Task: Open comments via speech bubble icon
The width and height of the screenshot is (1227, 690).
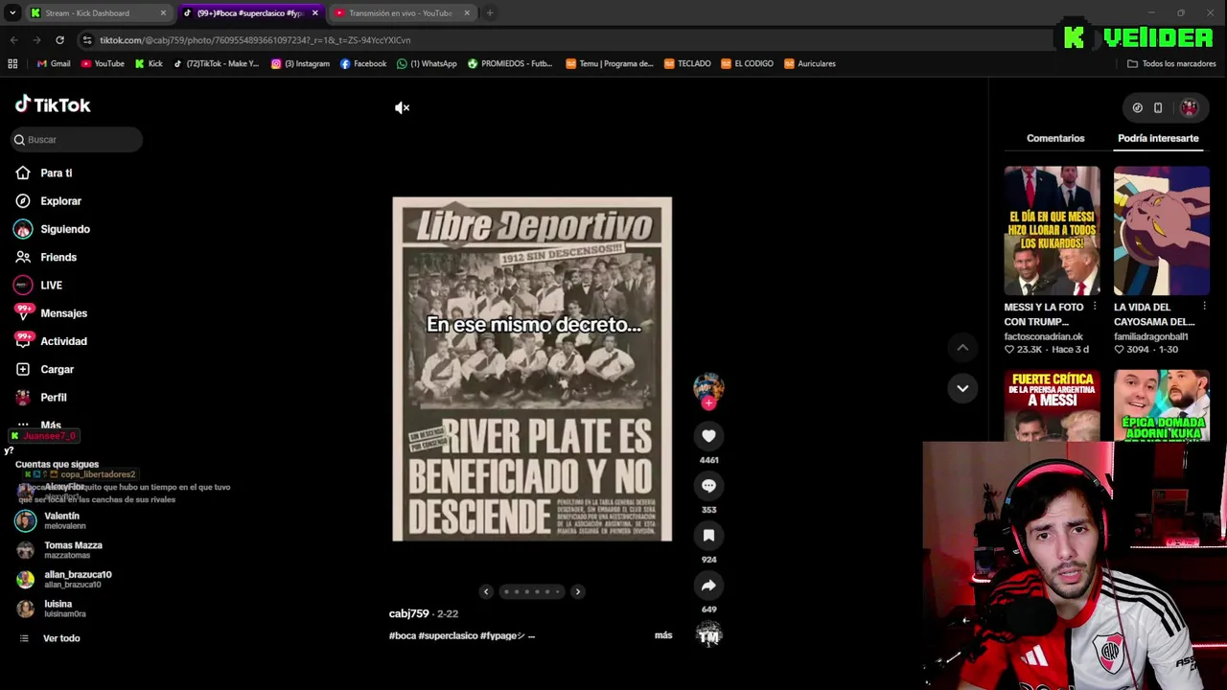Action: point(708,486)
